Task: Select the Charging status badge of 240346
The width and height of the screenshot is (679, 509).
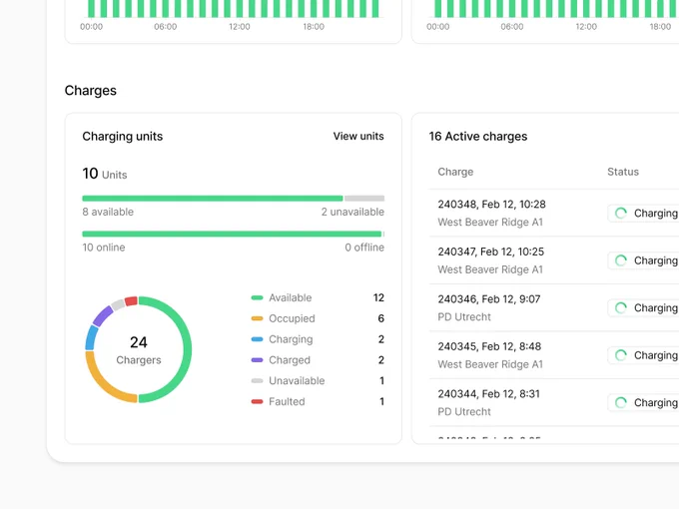Action: pyautogui.click(x=643, y=308)
